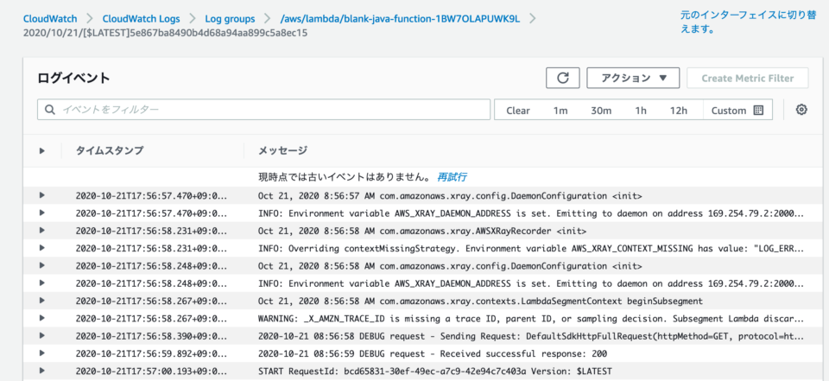Click the Log groups breadcrumb link
829x381 pixels.
click(230, 18)
